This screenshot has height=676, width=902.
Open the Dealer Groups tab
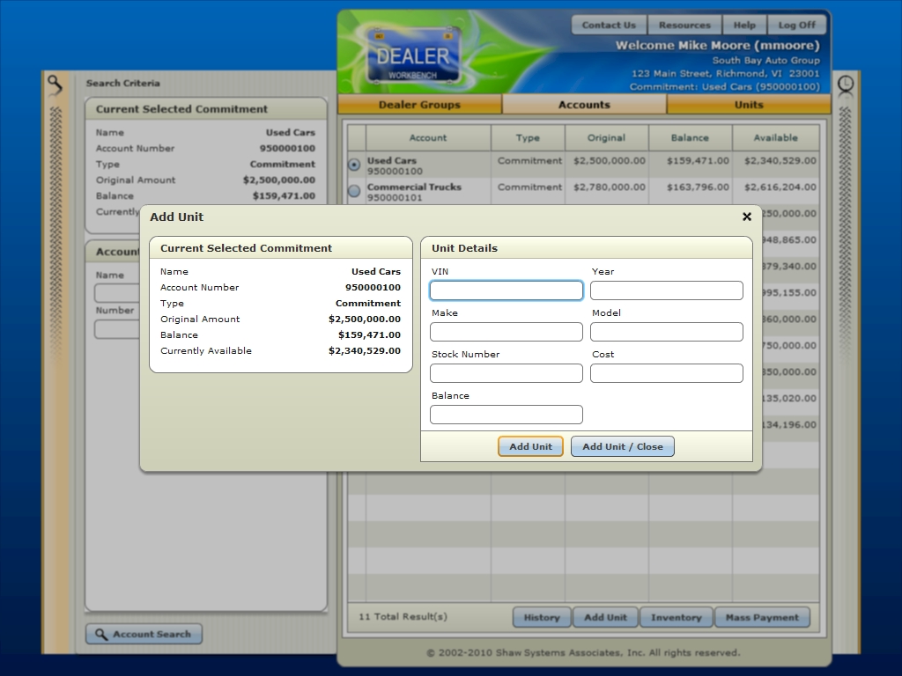click(x=419, y=105)
